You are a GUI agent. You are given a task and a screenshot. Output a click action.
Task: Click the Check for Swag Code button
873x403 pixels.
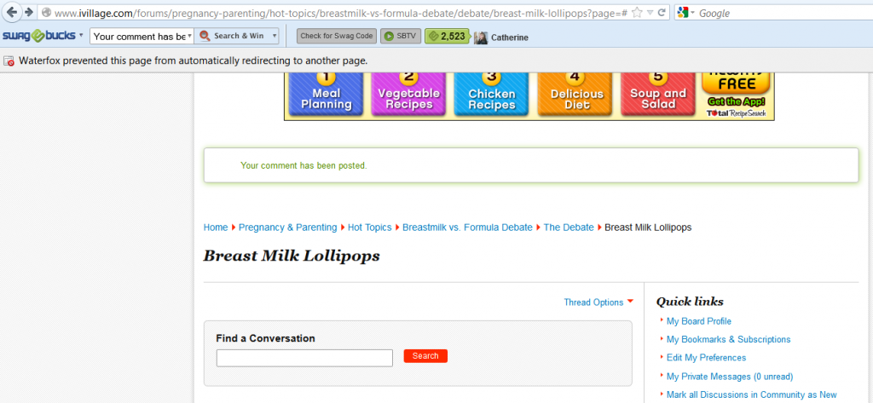pyautogui.click(x=336, y=36)
